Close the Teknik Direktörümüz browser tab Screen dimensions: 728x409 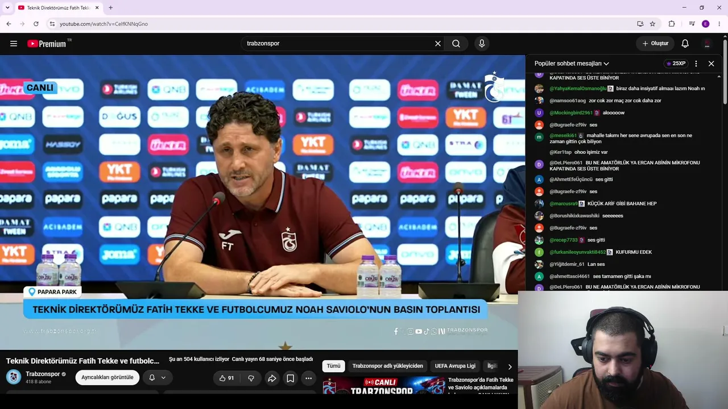click(97, 7)
